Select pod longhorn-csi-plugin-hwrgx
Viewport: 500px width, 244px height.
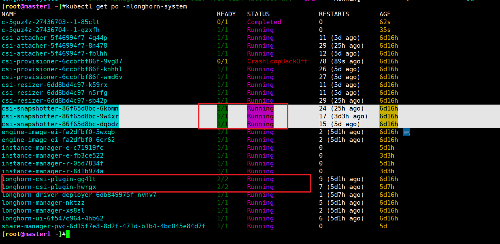49,187
